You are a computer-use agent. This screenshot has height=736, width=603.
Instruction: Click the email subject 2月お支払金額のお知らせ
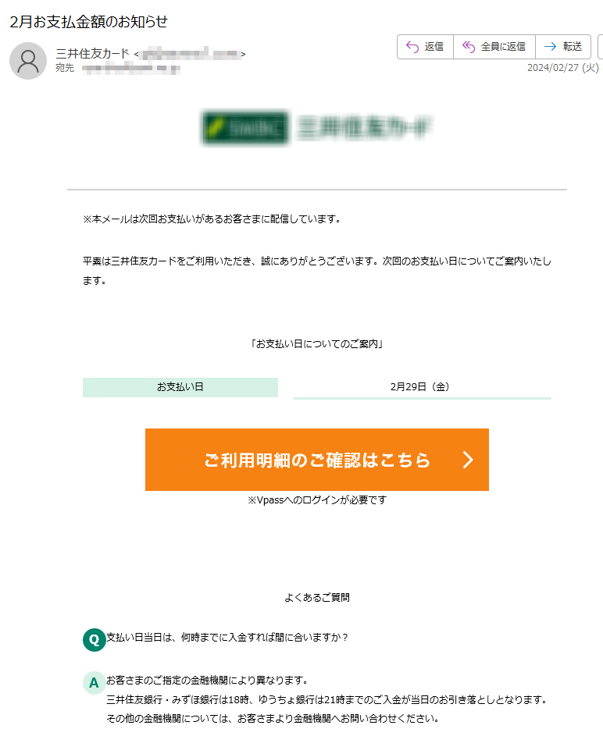[89, 22]
